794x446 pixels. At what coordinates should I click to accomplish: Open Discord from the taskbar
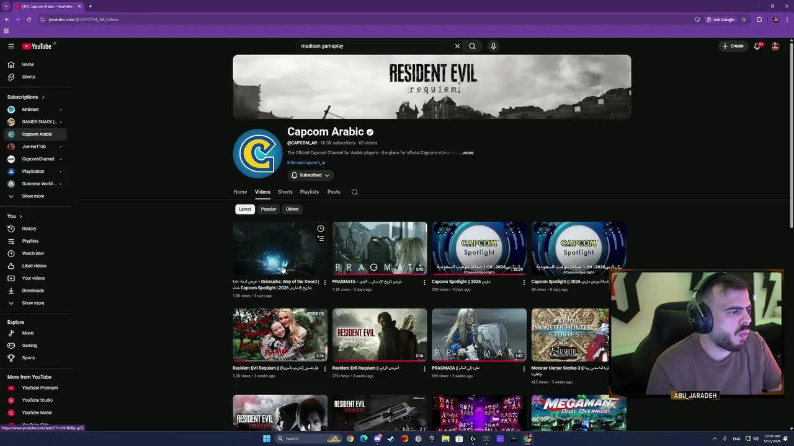click(x=377, y=439)
